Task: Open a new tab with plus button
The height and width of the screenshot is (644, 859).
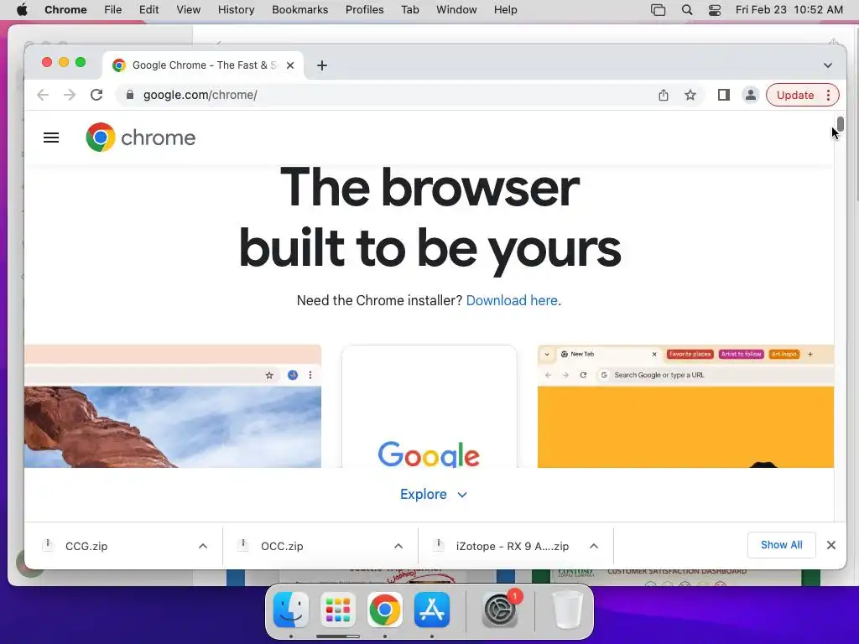Action: click(322, 65)
